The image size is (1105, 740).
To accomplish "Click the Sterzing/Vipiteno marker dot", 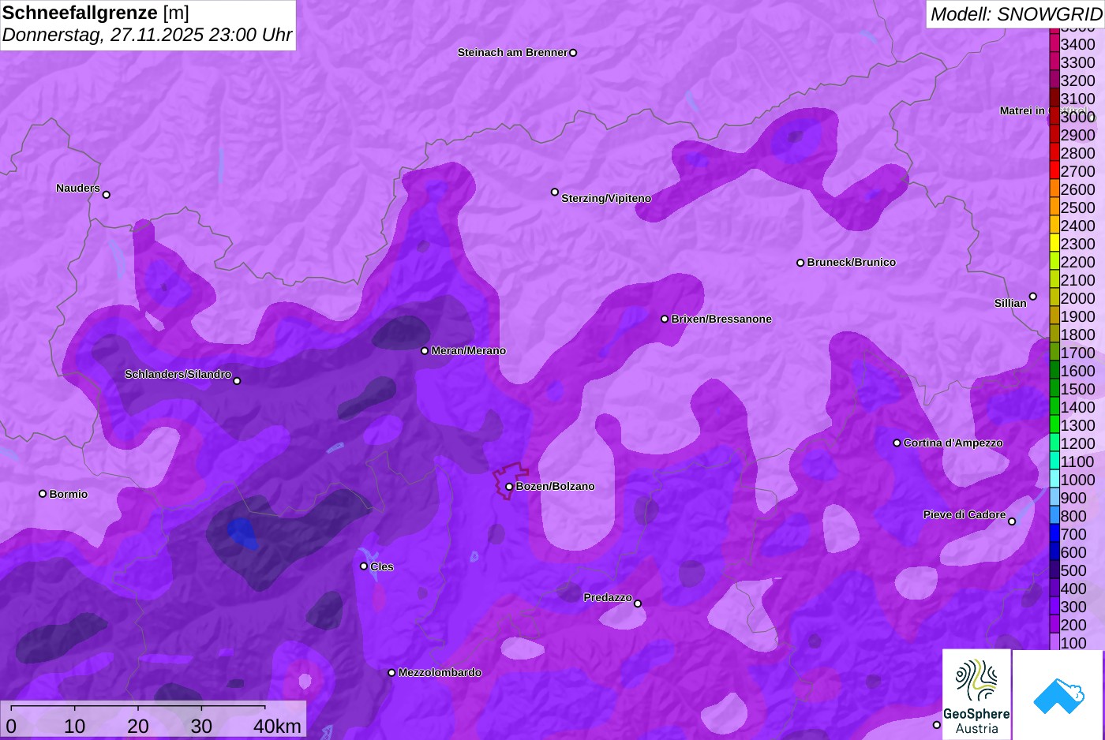I will click(x=555, y=192).
